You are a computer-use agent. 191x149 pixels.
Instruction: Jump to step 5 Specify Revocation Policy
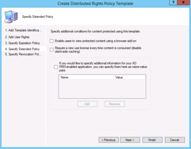coord(23,54)
